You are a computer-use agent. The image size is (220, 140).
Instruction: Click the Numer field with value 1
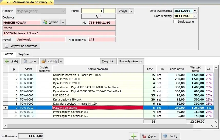(92, 11)
